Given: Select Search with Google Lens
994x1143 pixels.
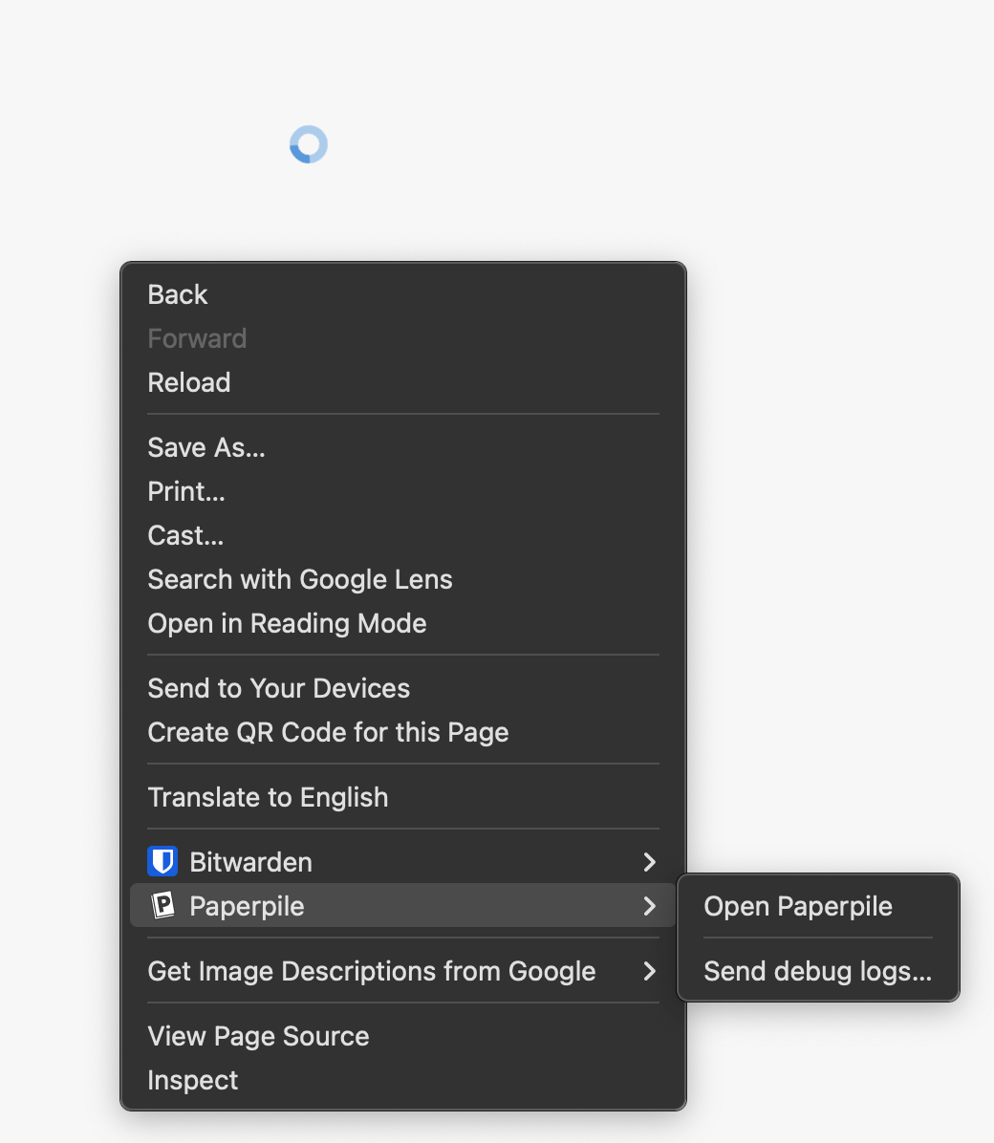Looking at the screenshot, I should [300, 579].
